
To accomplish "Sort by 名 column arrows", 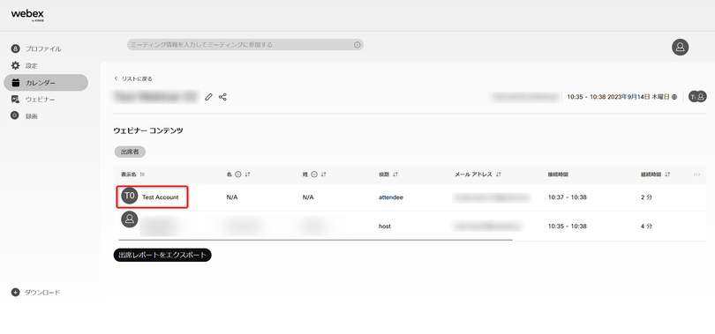I will pos(248,174).
